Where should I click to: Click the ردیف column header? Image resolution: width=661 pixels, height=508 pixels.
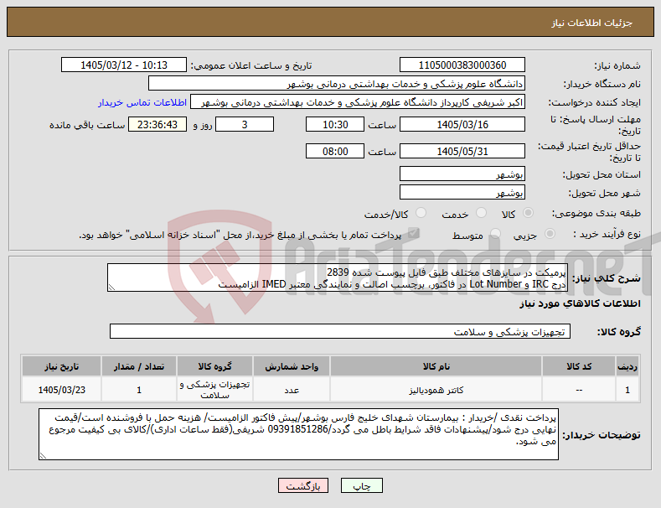(627, 366)
